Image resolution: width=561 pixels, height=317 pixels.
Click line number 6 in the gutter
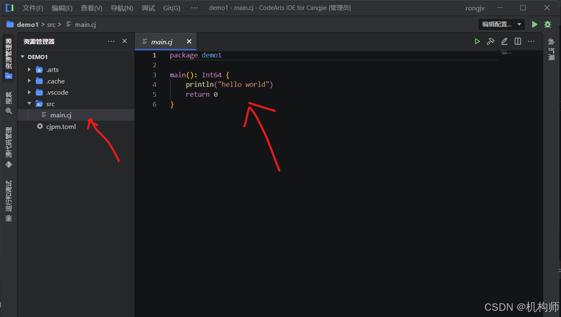pyautogui.click(x=155, y=104)
